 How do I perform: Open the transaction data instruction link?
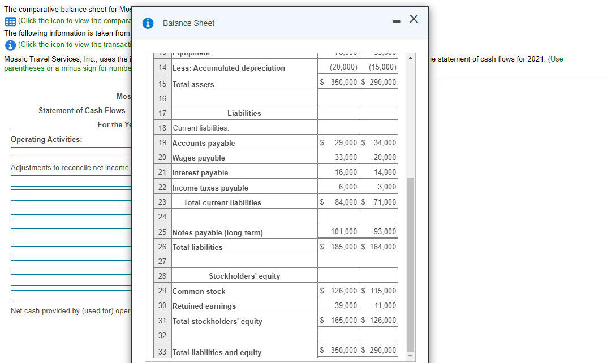(74, 44)
